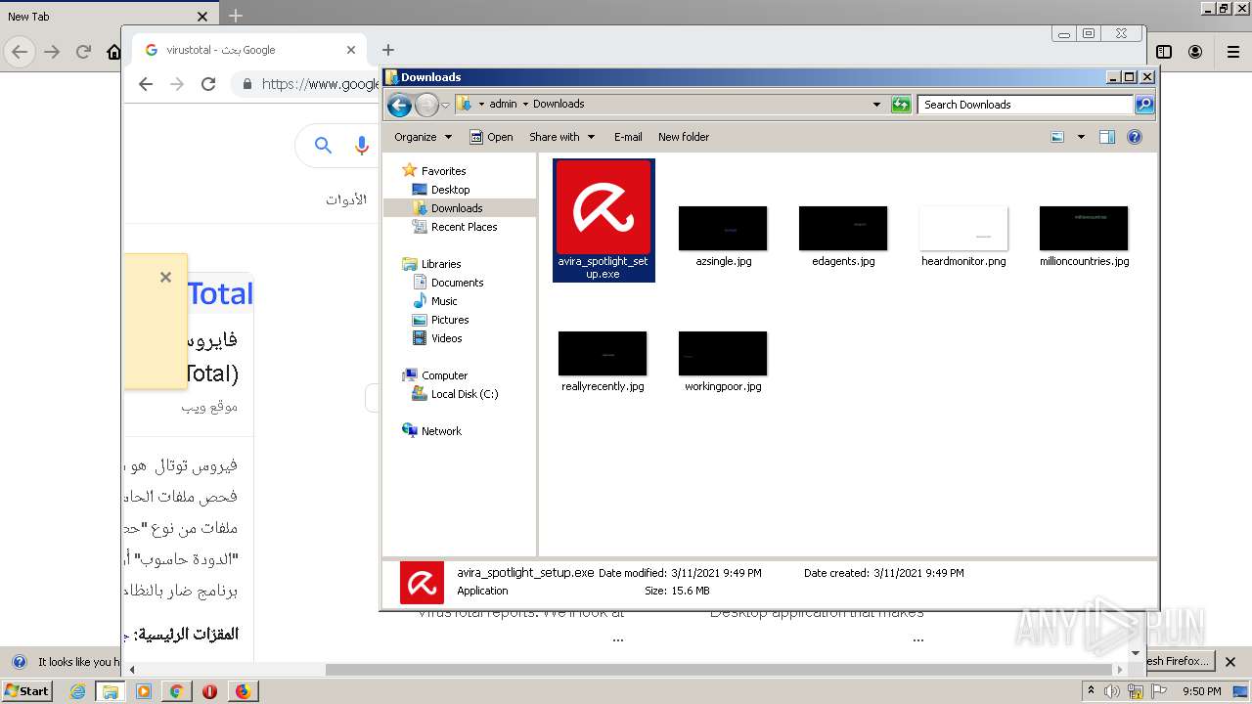Image resolution: width=1252 pixels, height=704 pixels.
Task: Open a new Chrome tab with plus
Action: 388,50
